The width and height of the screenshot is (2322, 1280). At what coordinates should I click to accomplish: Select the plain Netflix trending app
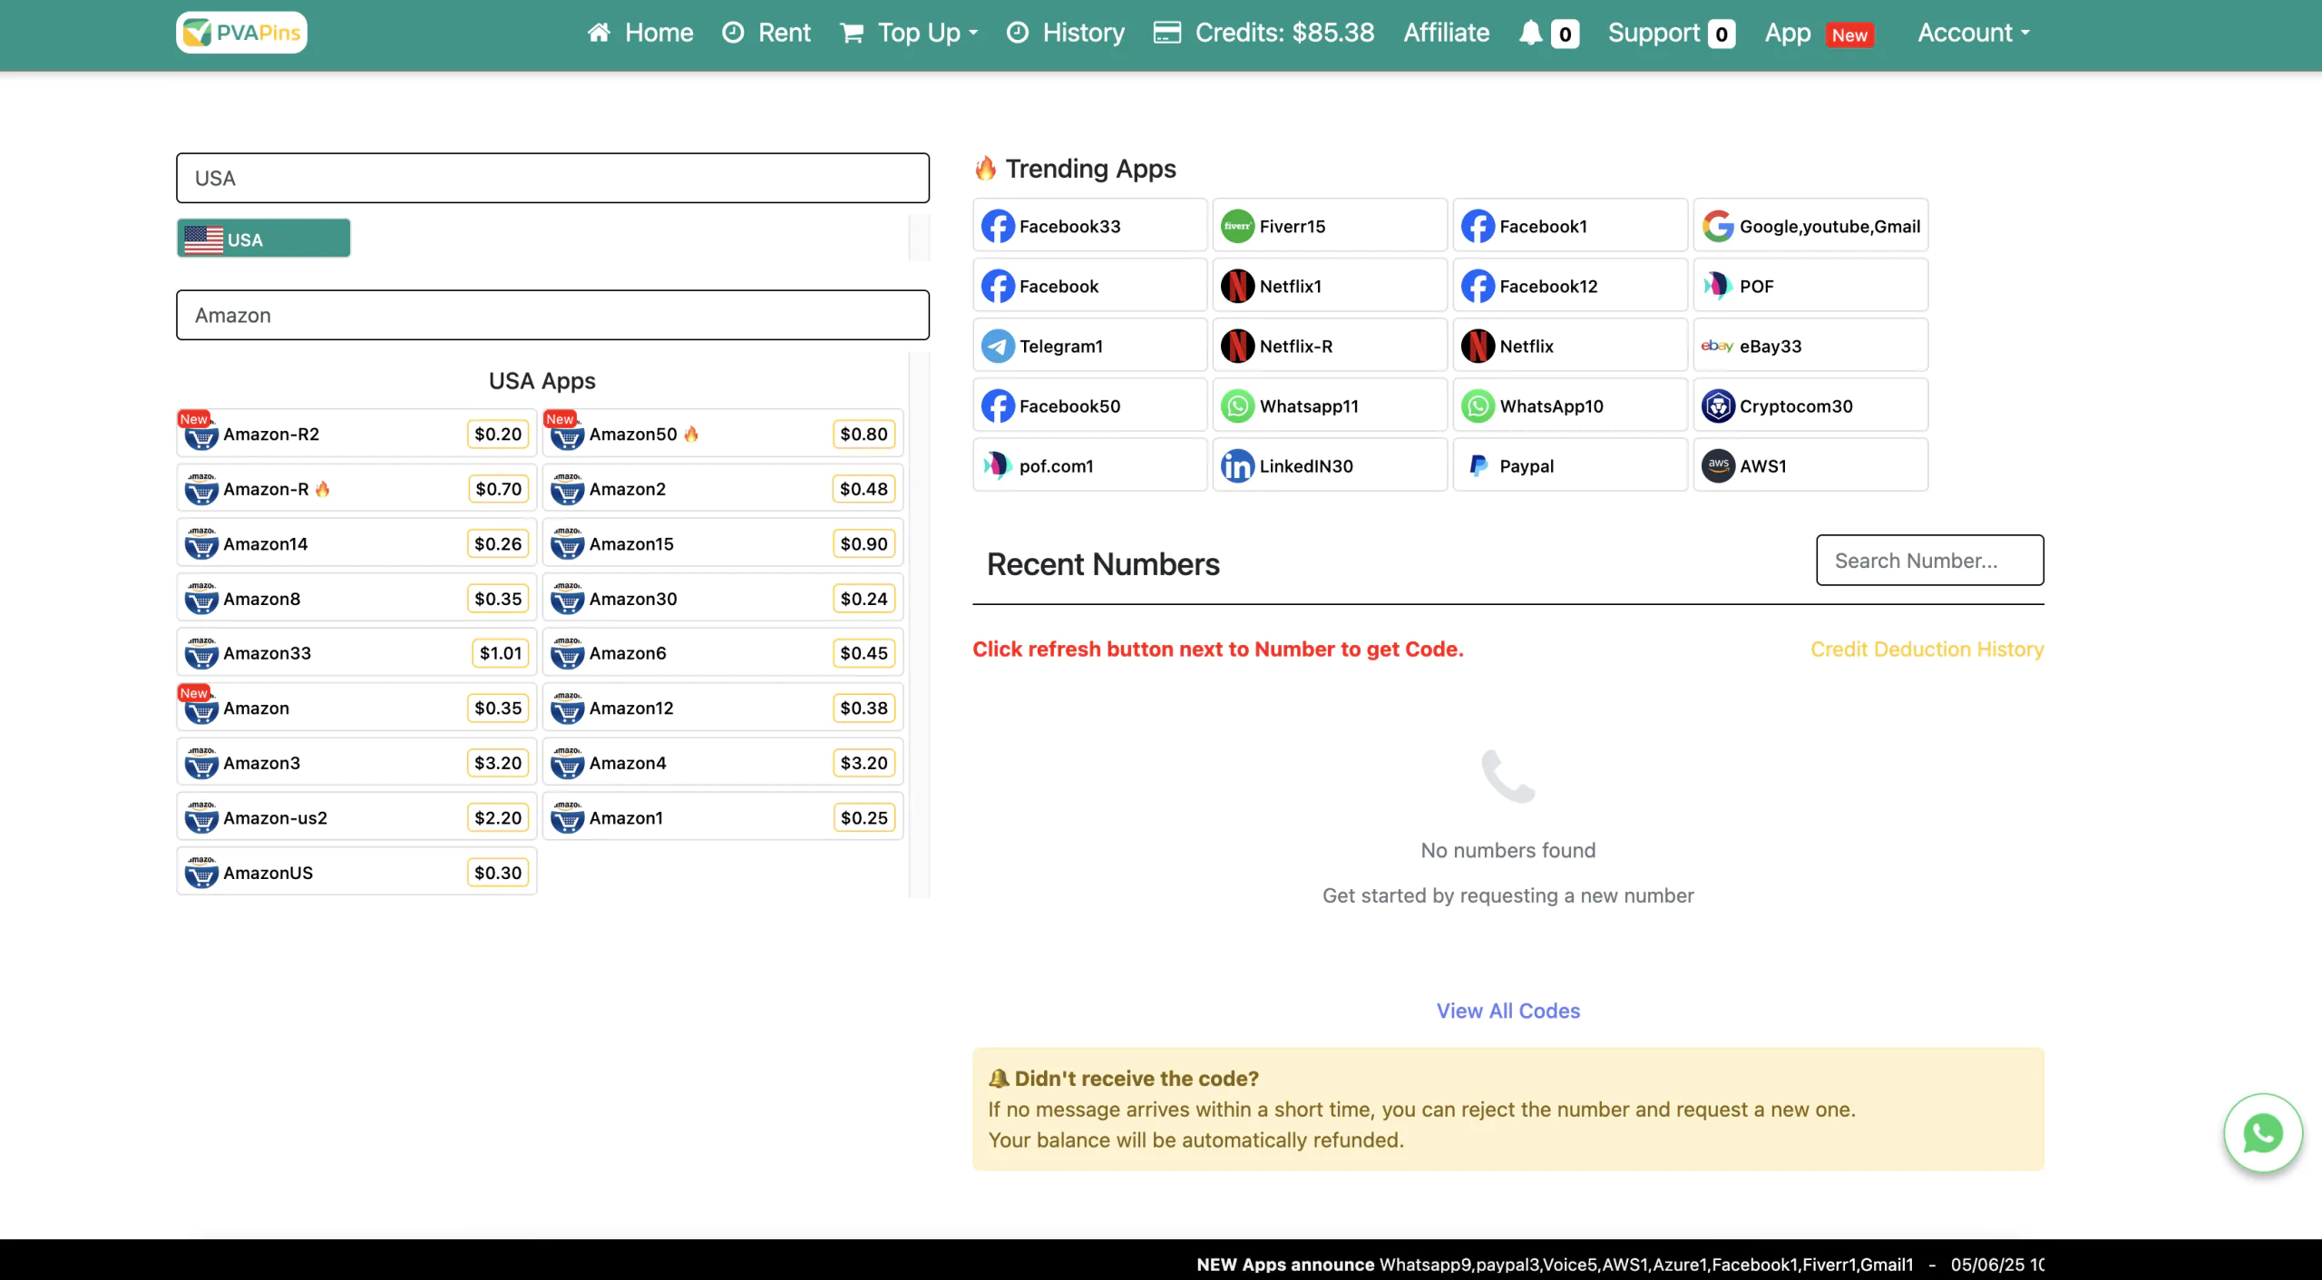click(1570, 346)
